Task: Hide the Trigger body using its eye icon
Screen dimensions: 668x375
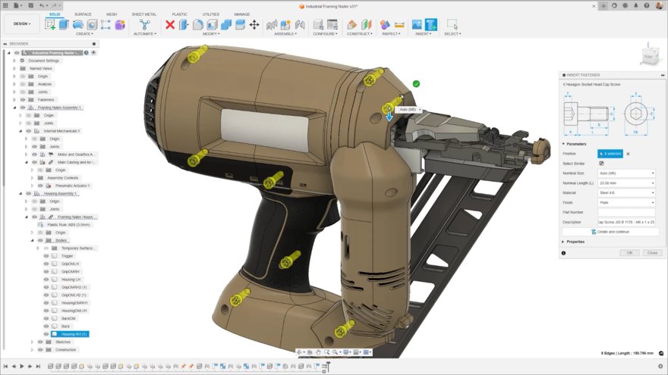Action: pyautogui.click(x=46, y=256)
